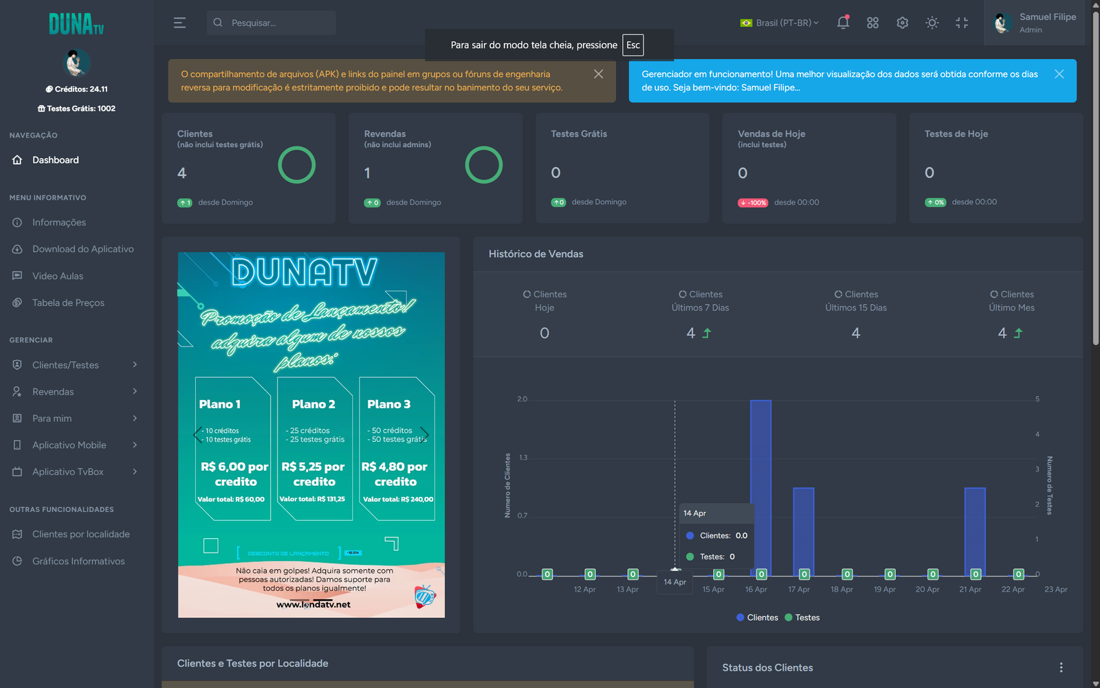Go to next promo banner slide
The height and width of the screenshot is (688, 1100).
[424, 434]
